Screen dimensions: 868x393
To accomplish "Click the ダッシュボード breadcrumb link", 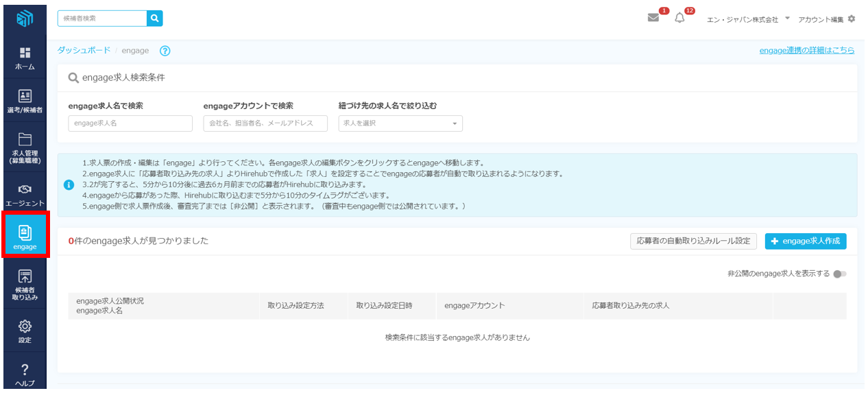I will coord(84,51).
